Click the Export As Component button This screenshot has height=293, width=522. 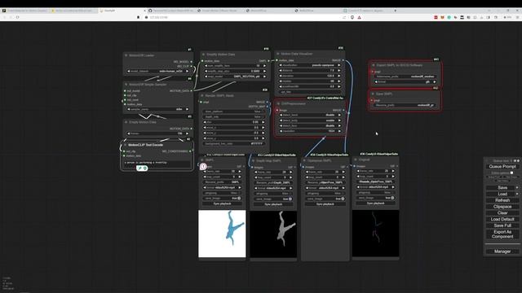coord(502,234)
